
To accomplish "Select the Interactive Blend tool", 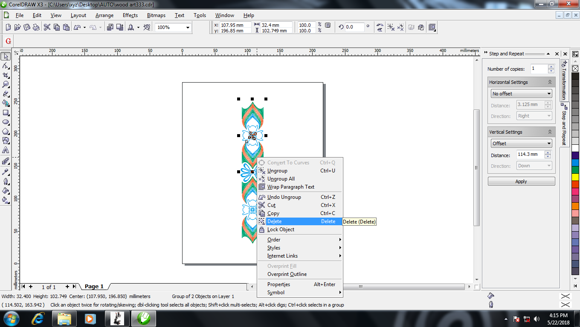I will point(6,161).
